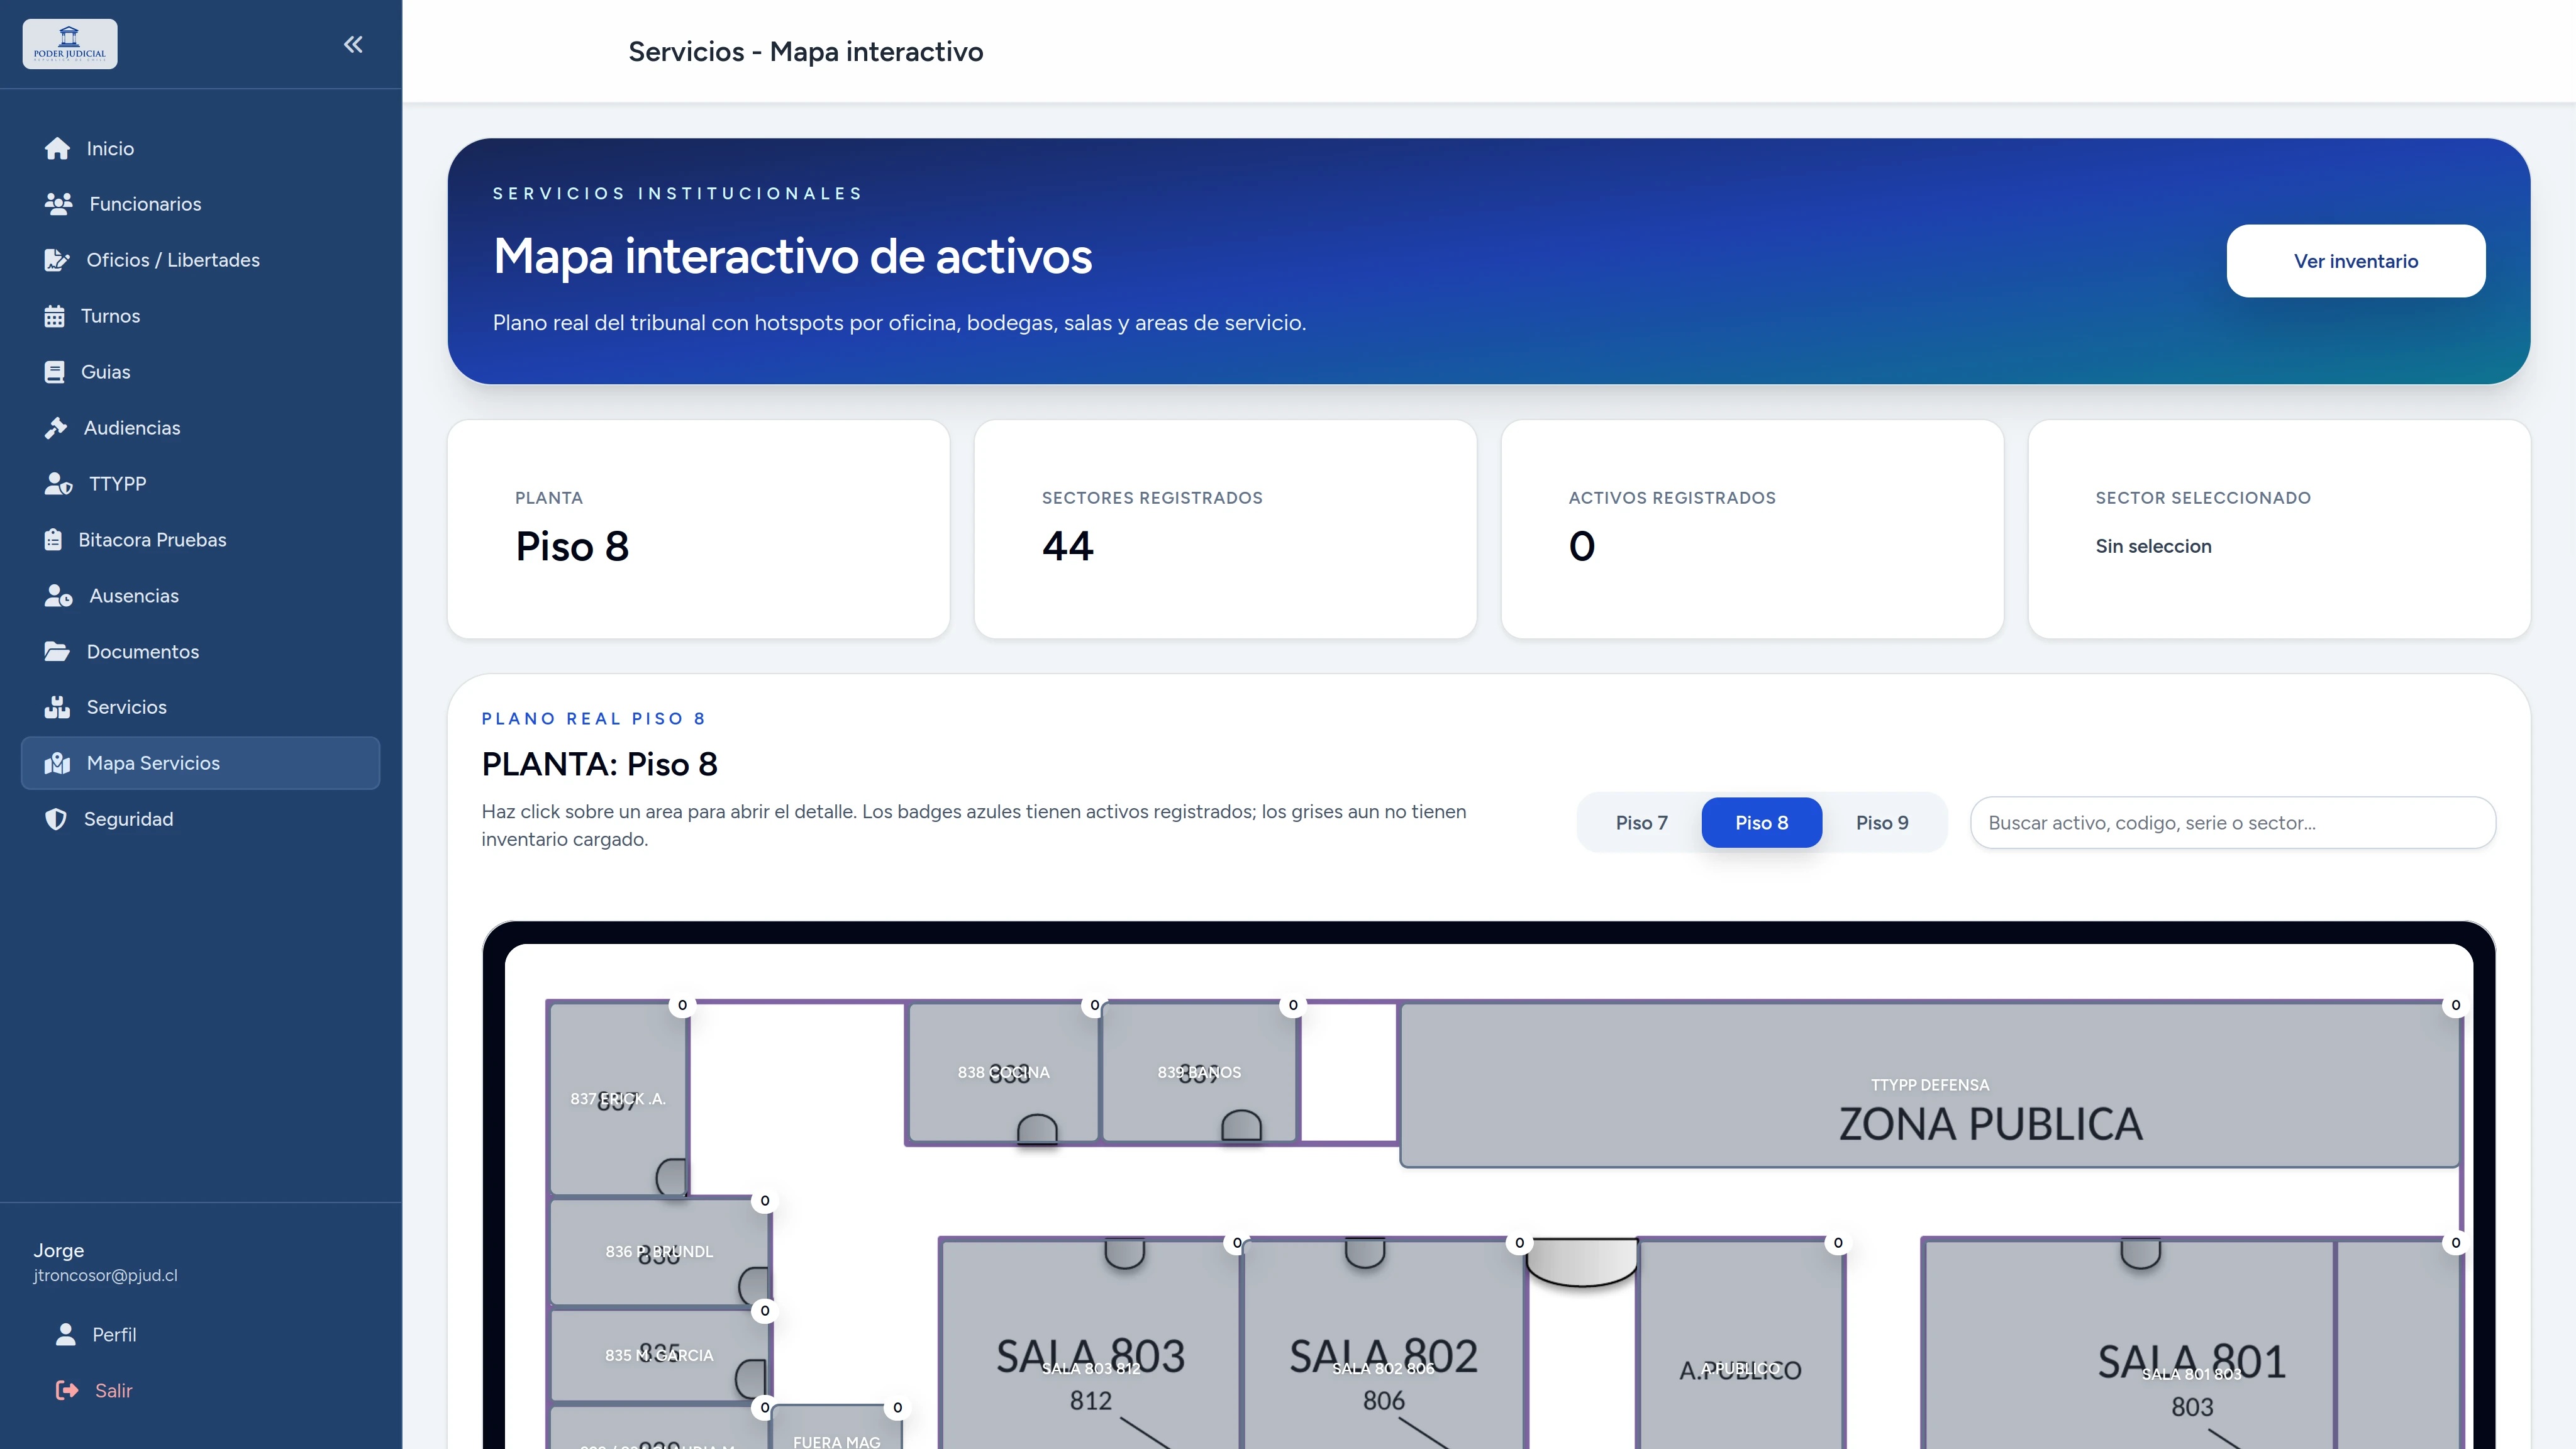Select the Piso 8 floor tab

[x=1761, y=822]
